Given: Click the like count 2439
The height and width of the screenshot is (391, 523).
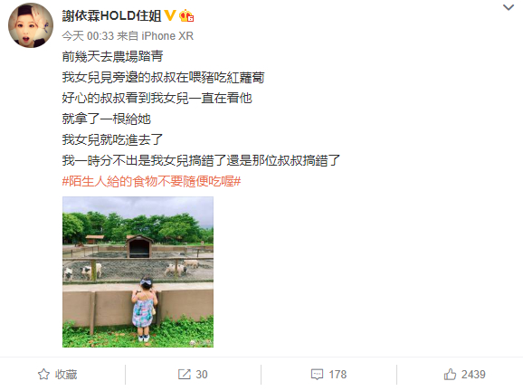Looking at the screenshot, I should pos(473,375).
